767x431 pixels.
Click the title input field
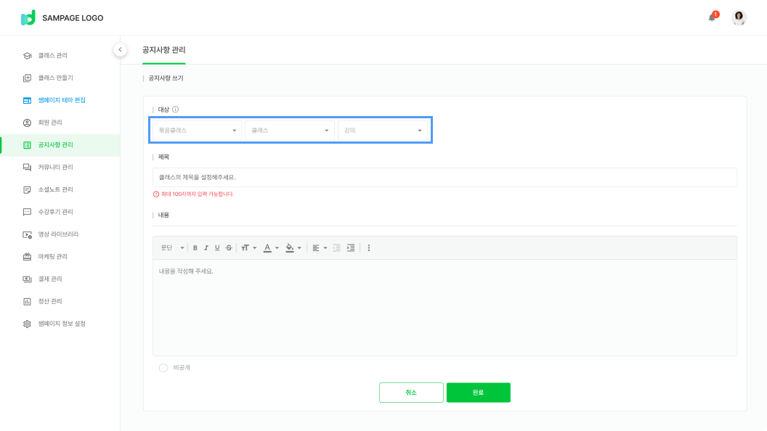[x=445, y=177]
